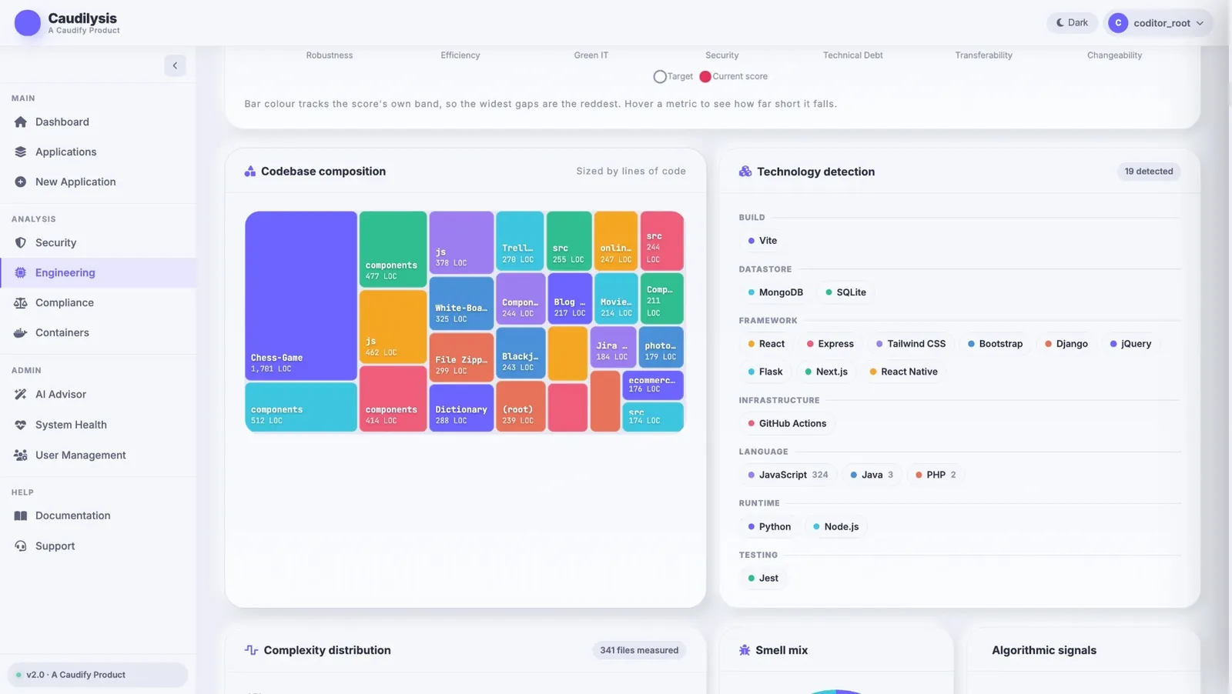
Task: Click the Security shield icon
Action: (x=21, y=242)
